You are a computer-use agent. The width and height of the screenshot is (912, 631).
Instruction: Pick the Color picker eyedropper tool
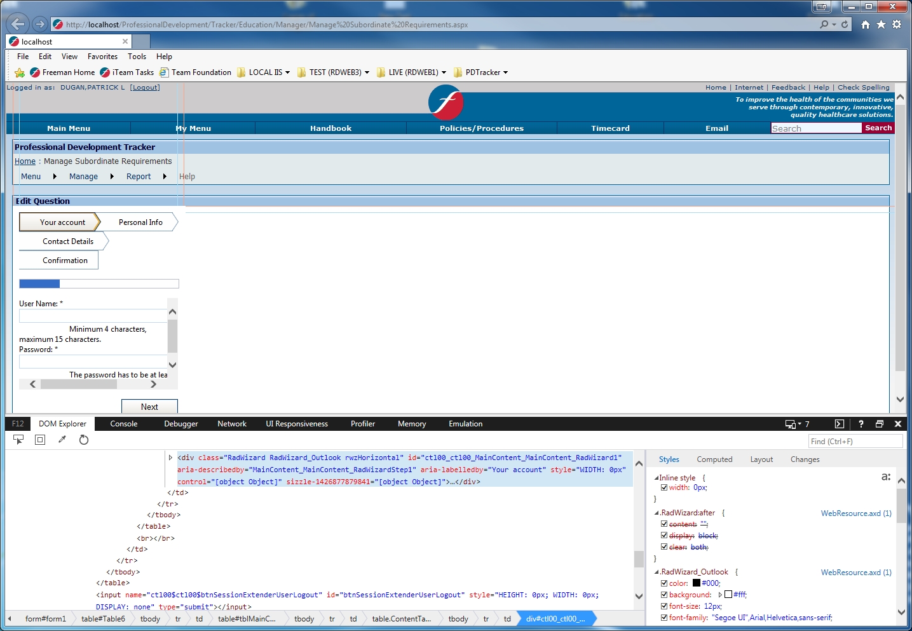[x=62, y=440]
